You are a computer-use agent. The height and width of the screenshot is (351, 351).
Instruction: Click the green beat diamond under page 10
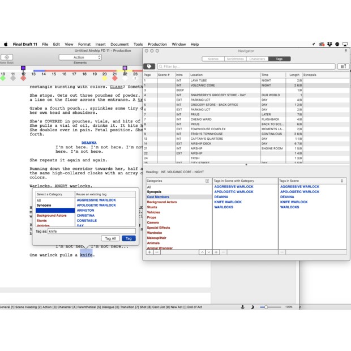click(3, 78)
